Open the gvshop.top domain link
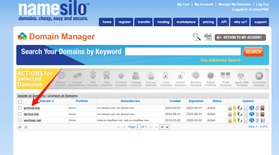 32,108
